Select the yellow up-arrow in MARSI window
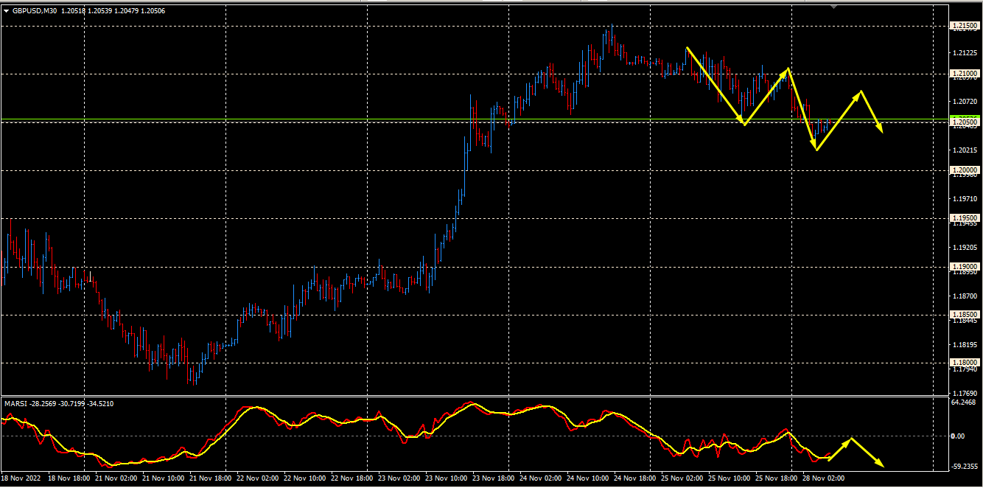The height and width of the screenshot is (488, 983). [x=840, y=450]
